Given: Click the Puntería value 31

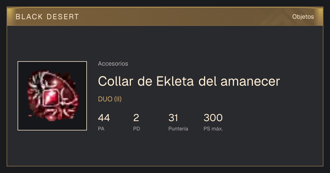Looking at the screenshot, I should 173,118.
